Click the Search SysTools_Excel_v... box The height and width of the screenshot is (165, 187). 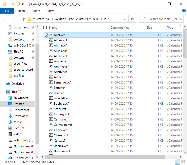click(161, 19)
